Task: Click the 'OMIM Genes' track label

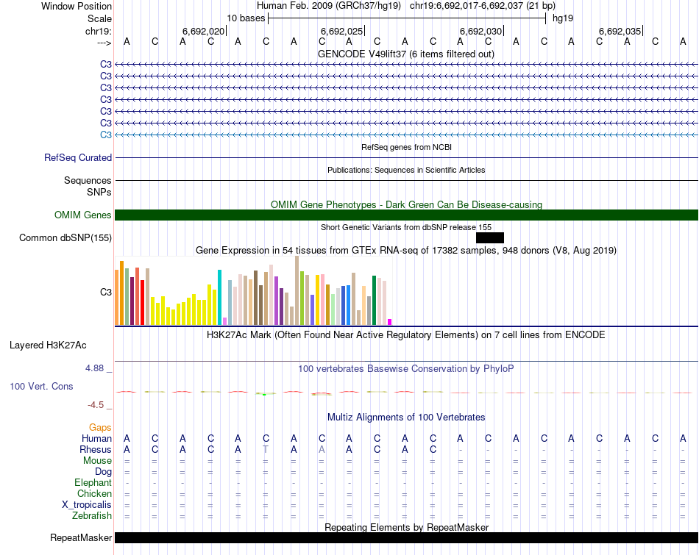Action: (83, 215)
